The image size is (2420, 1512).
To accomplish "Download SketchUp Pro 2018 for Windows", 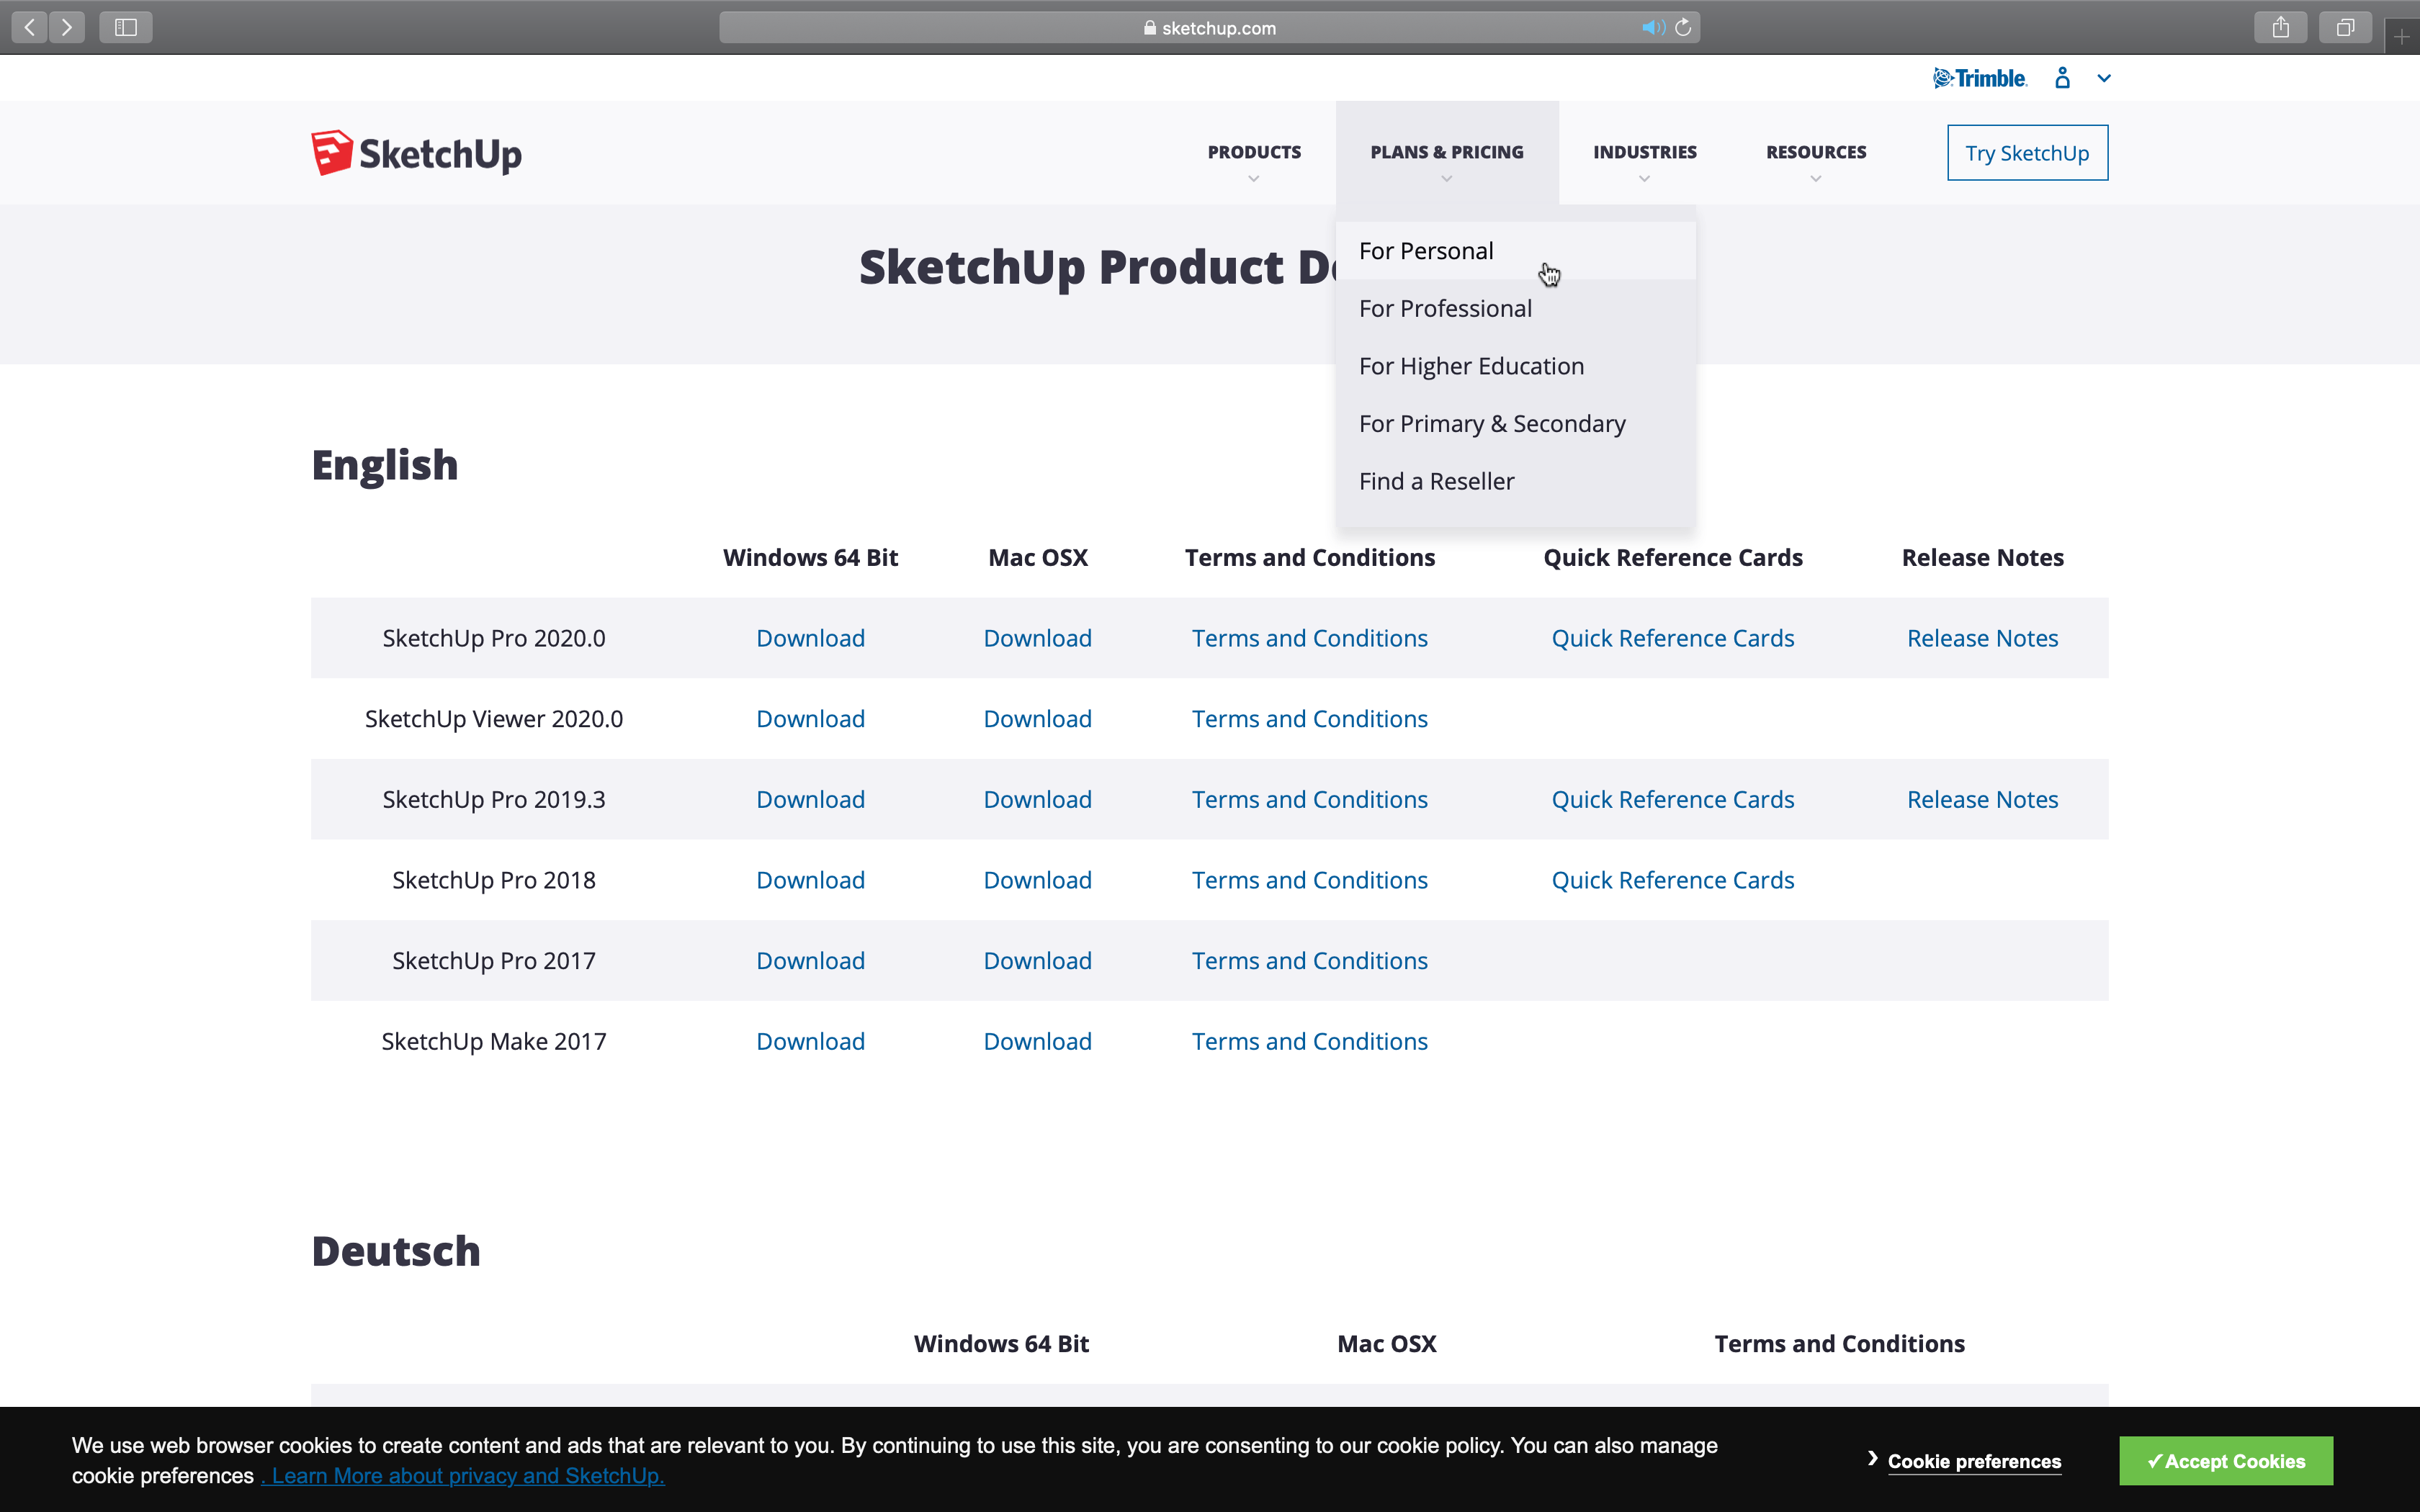I will point(810,880).
